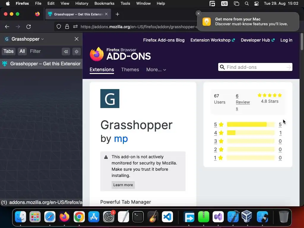
Task: Select the All button in sidebar
Action: click(x=22, y=51)
